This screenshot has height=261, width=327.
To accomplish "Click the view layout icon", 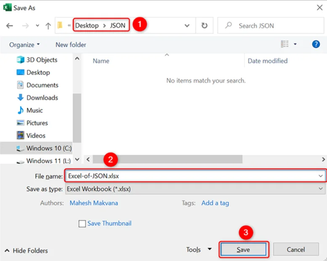I will pyautogui.click(x=285, y=44).
